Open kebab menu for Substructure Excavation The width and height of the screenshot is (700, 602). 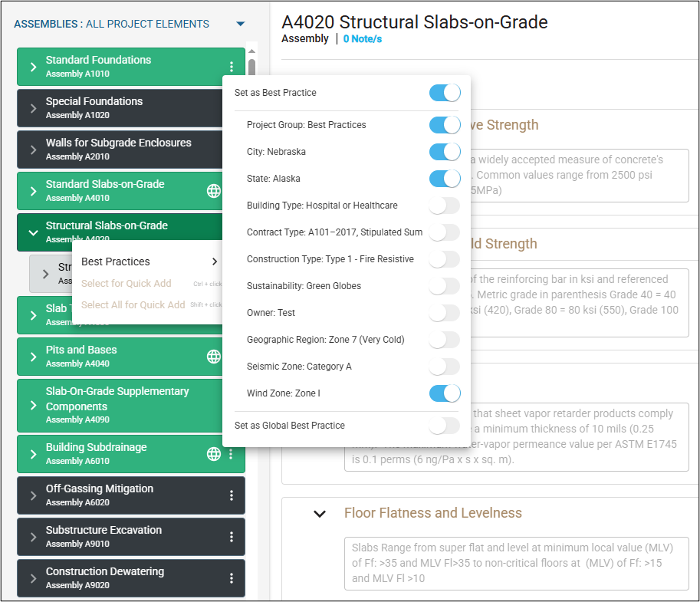pos(232,537)
